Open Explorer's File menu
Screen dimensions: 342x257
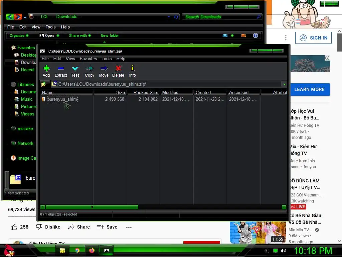[10, 27]
